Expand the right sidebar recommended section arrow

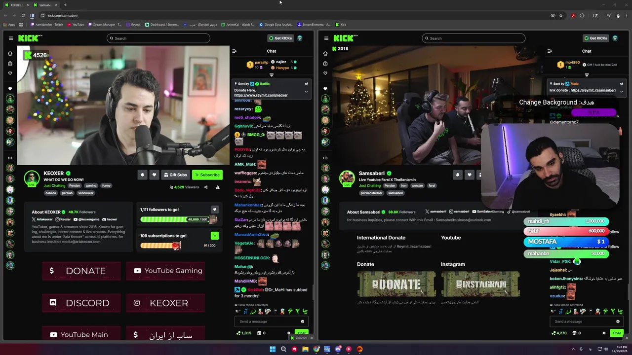coord(325,158)
